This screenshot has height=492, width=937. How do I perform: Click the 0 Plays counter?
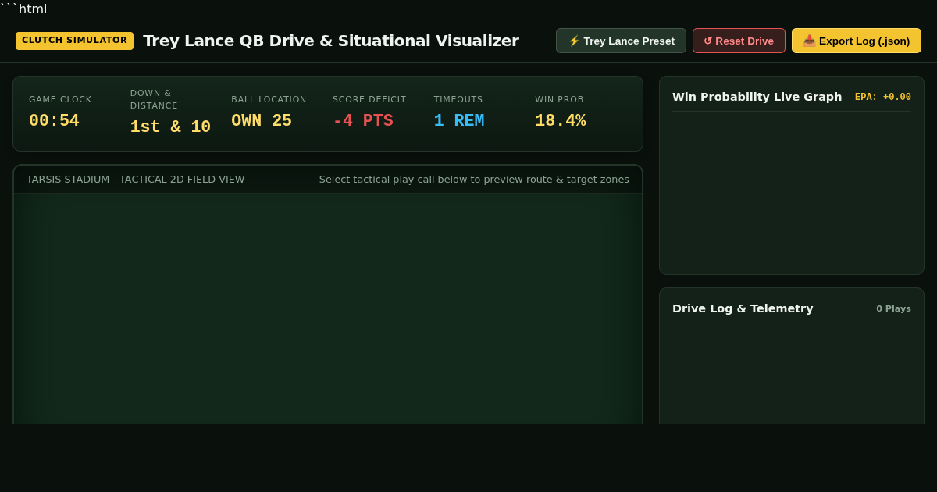893,308
